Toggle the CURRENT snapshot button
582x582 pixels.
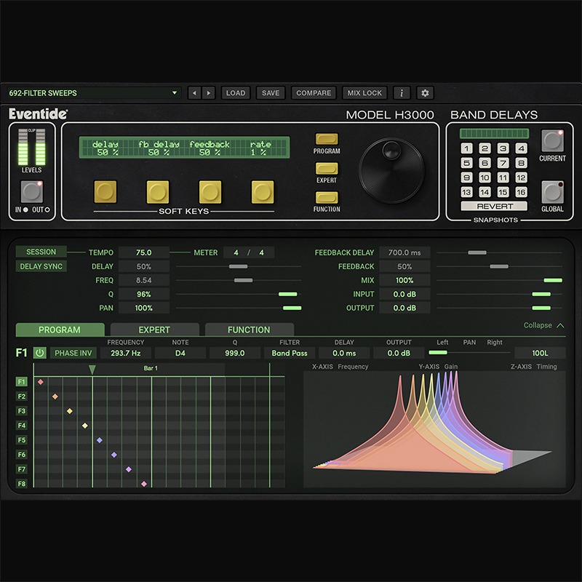[x=552, y=140]
